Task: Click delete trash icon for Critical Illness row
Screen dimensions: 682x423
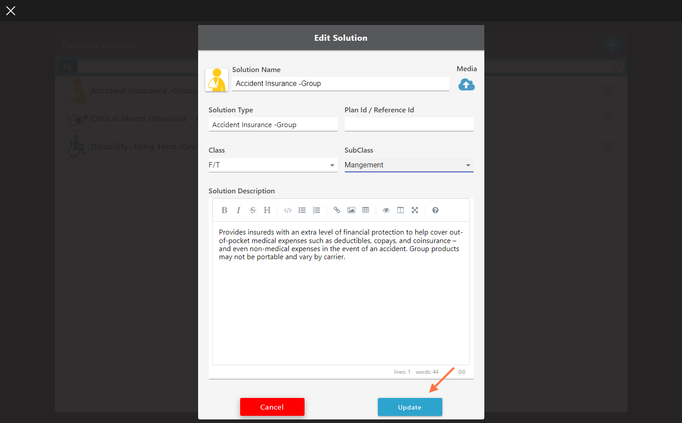Action: coord(608,118)
